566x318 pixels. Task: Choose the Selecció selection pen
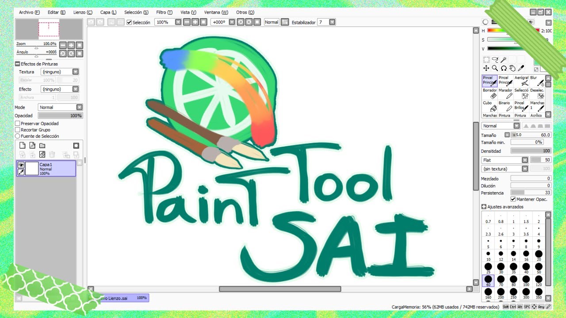(521, 93)
